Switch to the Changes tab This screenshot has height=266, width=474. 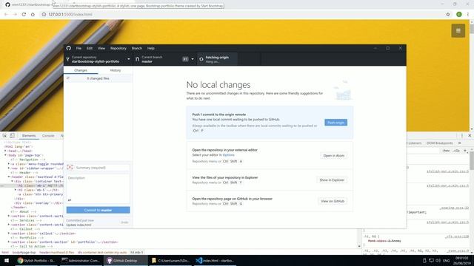tap(81, 70)
